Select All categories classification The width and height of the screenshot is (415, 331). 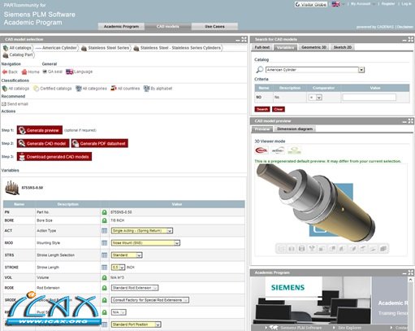[x=91, y=89]
